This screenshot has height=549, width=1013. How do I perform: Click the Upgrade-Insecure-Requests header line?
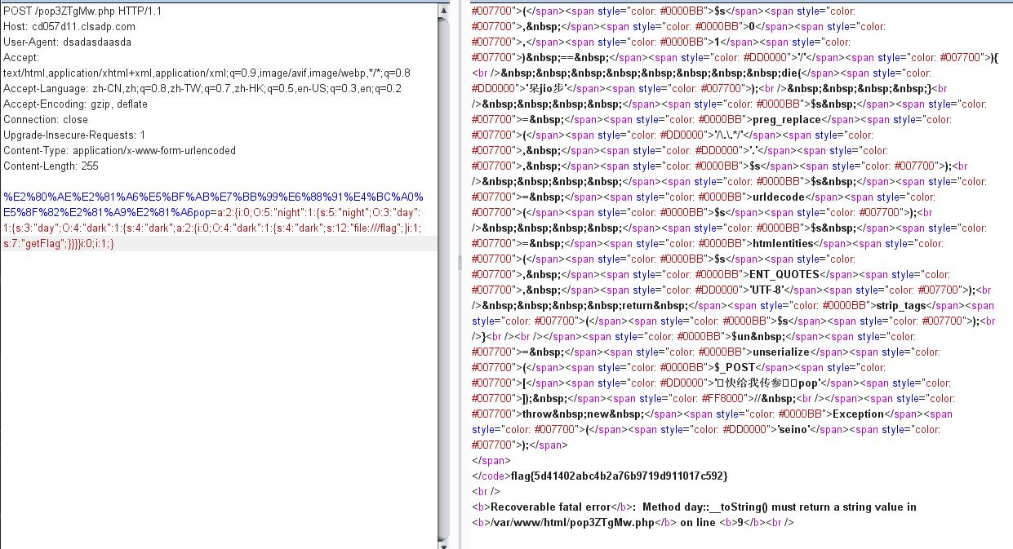point(74,135)
